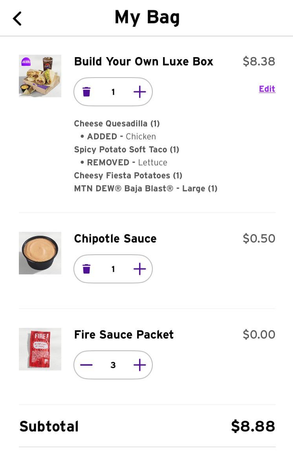The height and width of the screenshot is (455, 293).
Task: Add one more Chipotle Sauce
Action: coord(139,269)
